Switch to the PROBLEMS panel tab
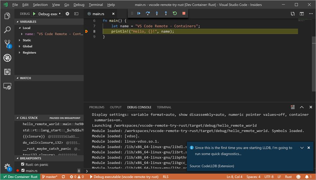Screen dimensions: 316x180 click(x=97, y=107)
